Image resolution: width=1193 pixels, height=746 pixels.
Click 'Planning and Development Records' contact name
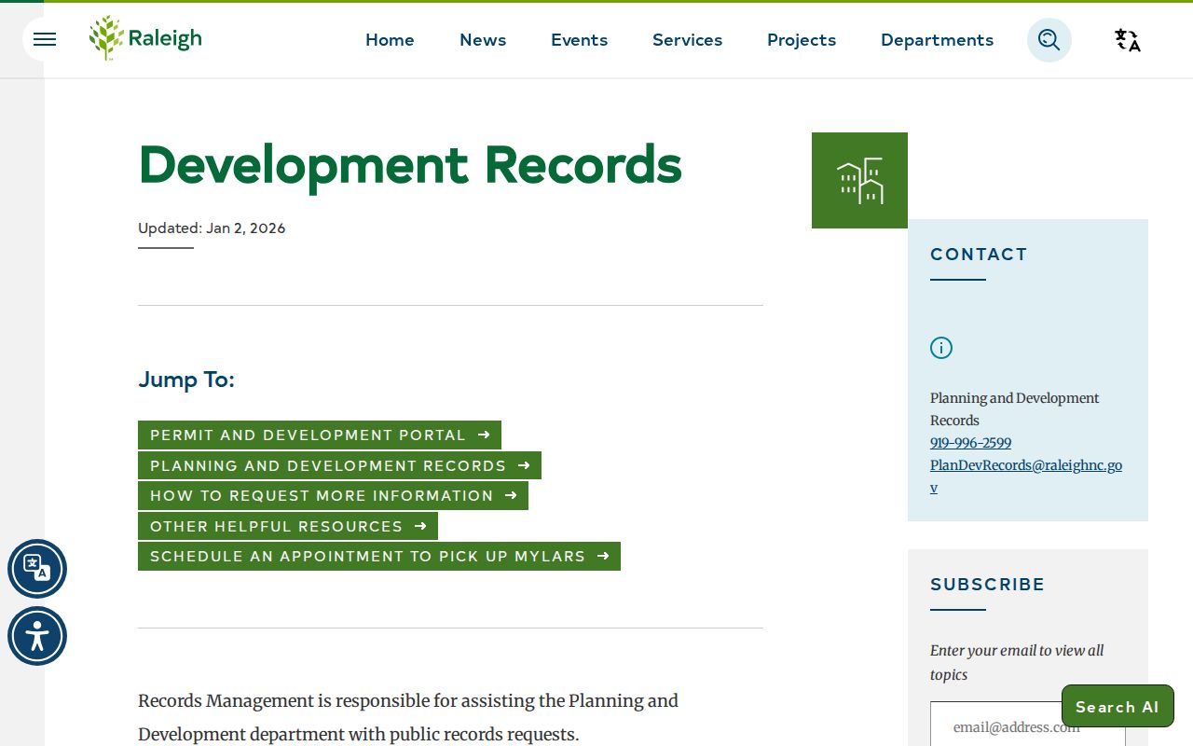tap(1015, 409)
